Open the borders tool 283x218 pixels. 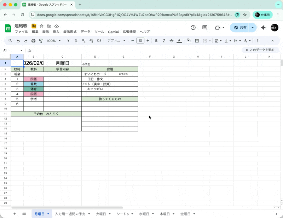[x=197, y=41]
